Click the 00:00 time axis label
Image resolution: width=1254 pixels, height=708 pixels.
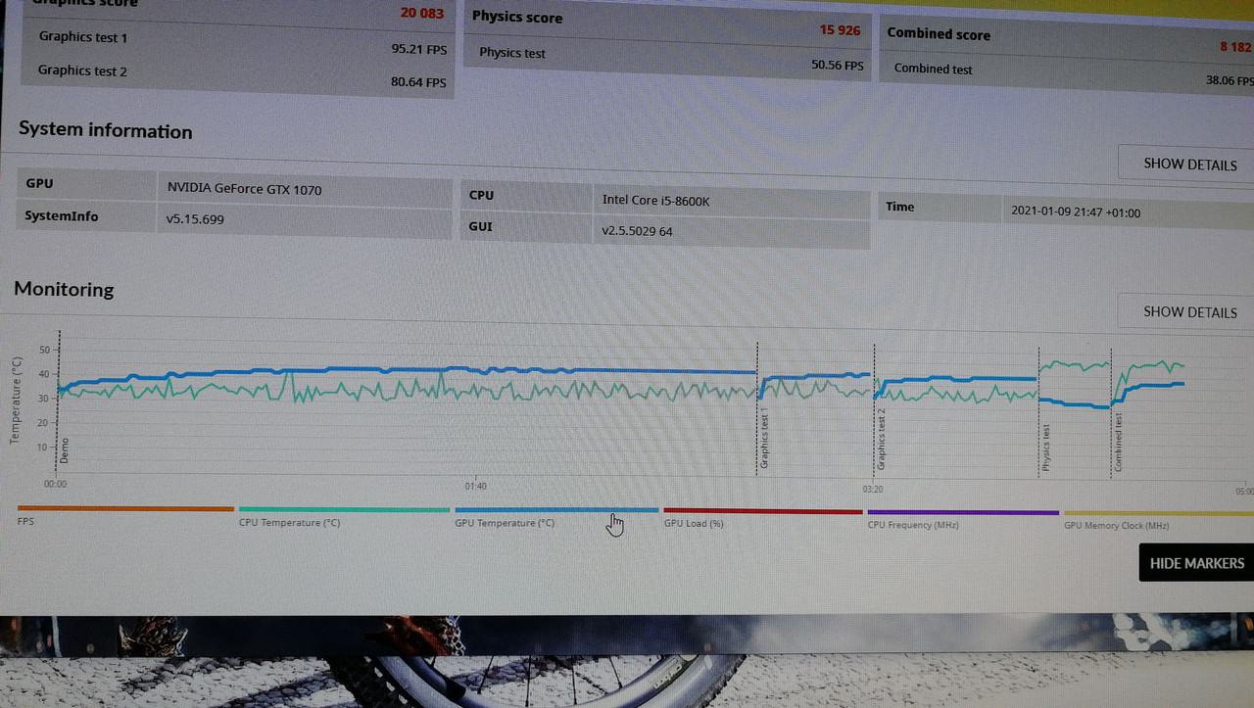click(x=56, y=483)
